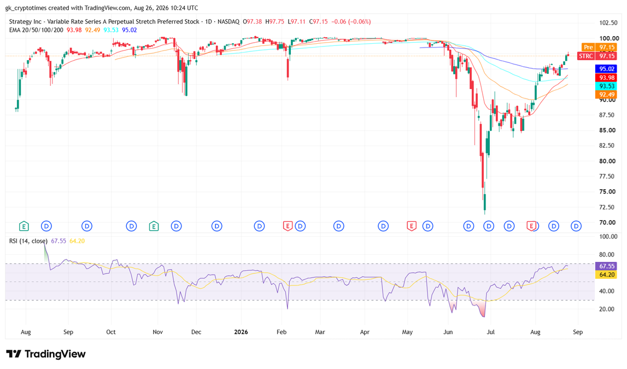627x369 pixels.
Task: Click the orange 92.49 EMA price tag
Action: (x=606, y=95)
